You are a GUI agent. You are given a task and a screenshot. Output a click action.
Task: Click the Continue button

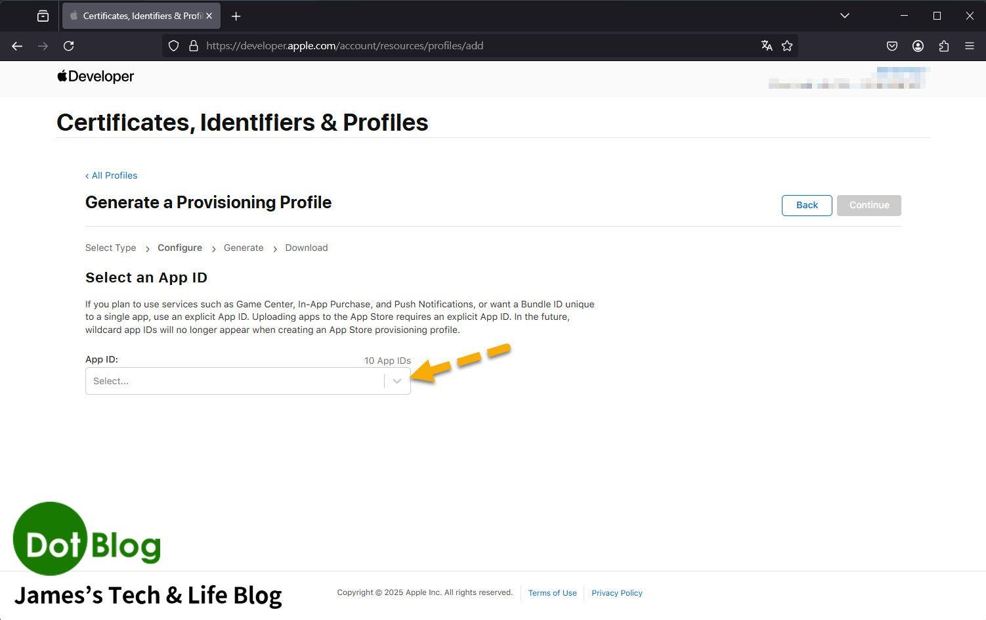click(x=869, y=205)
